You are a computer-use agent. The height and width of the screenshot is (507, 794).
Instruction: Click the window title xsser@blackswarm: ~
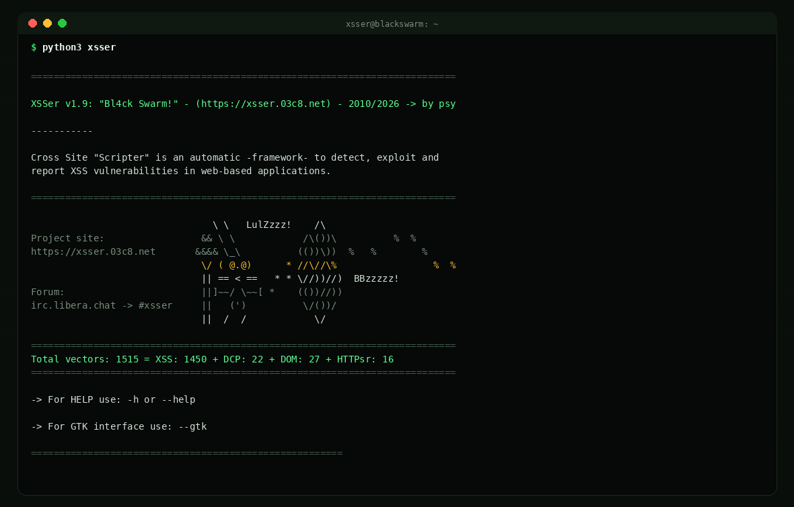point(392,24)
